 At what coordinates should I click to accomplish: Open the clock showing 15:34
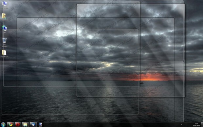coord(196,125)
